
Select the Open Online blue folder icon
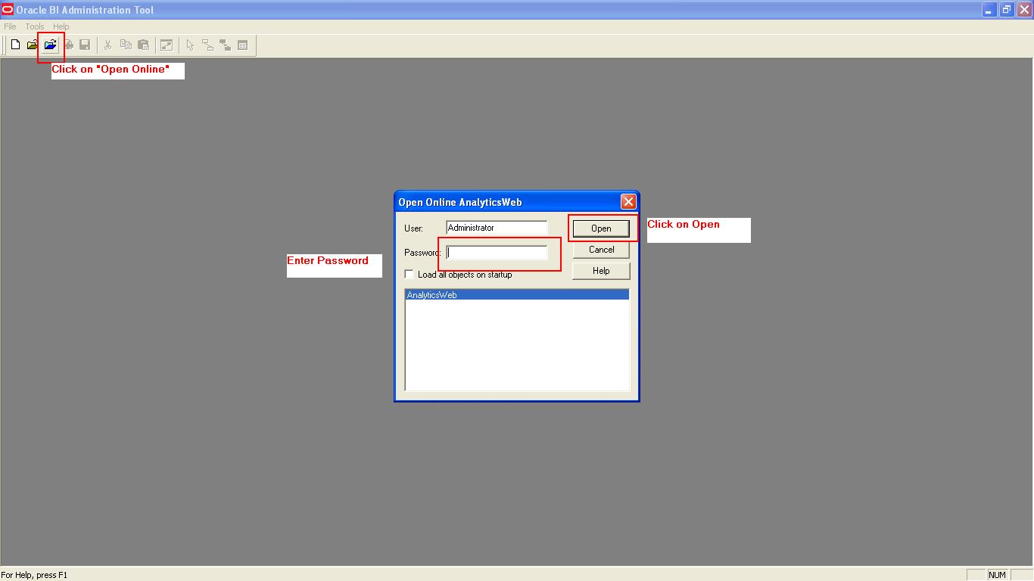[x=50, y=45]
